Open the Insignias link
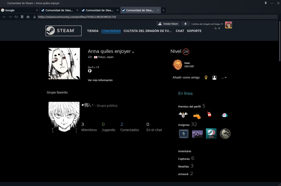The height and width of the screenshot is (186, 281). (x=184, y=125)
